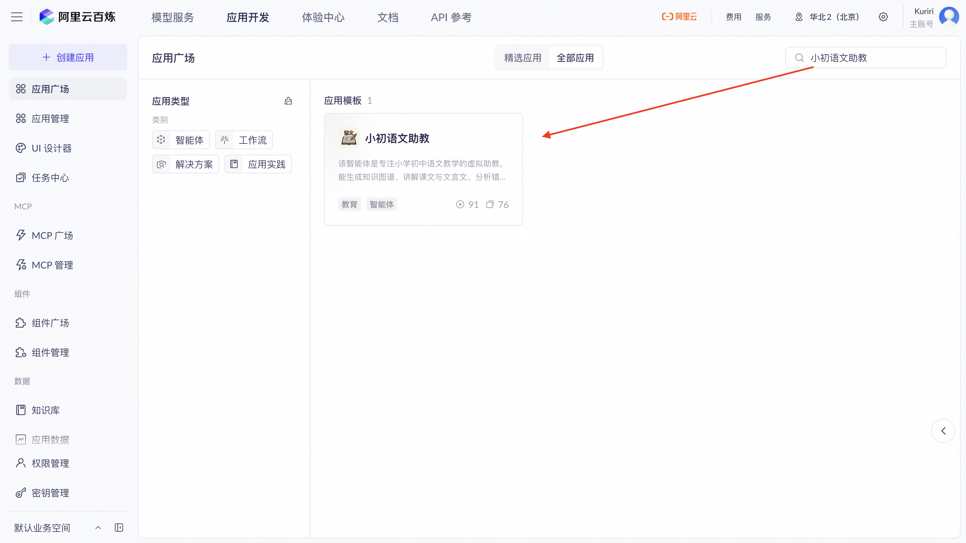
Task: Open MCP 广场 in the sidebar
Action: click(x=52, y=236)
